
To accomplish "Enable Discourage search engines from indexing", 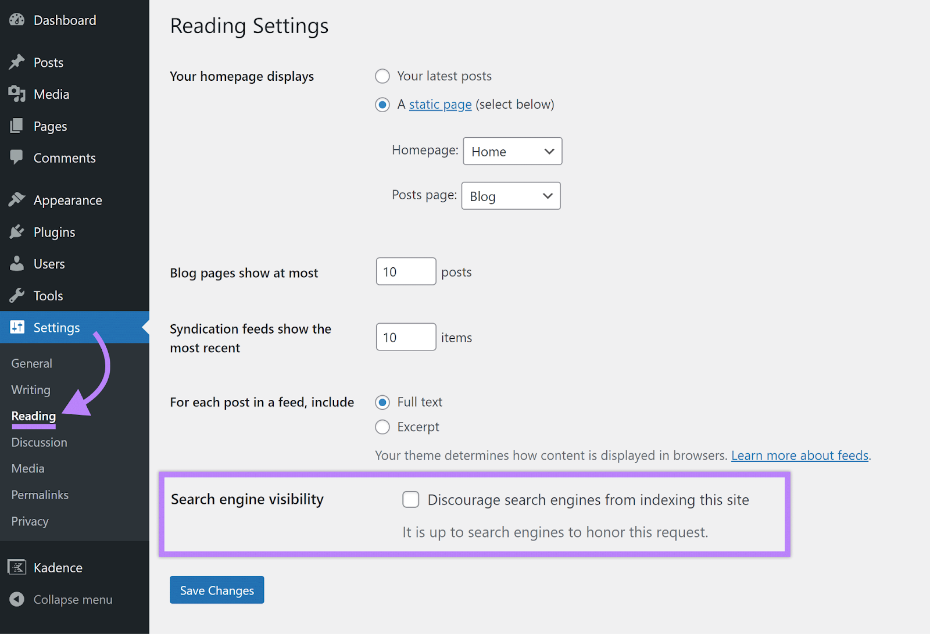I will [411, 499].
